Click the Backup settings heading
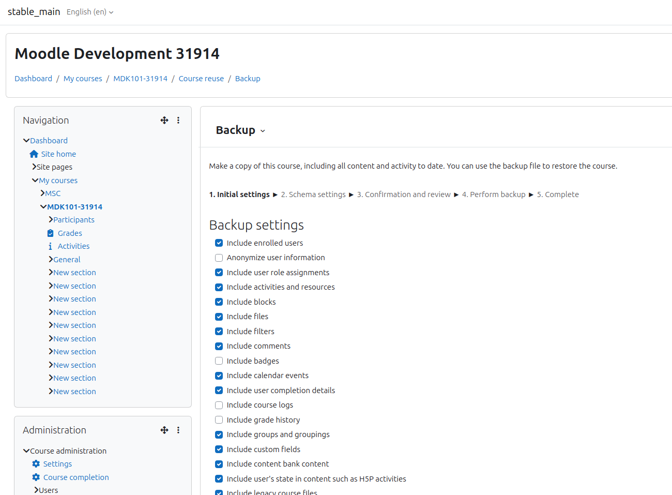This screenshot has width=672, height=495. pos(256,225)
